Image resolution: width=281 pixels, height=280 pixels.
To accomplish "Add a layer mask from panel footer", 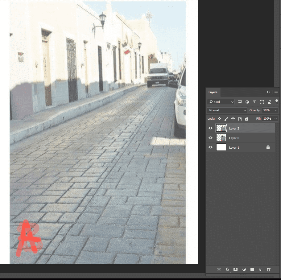I will pyautogui.click(x=235, y=269).
